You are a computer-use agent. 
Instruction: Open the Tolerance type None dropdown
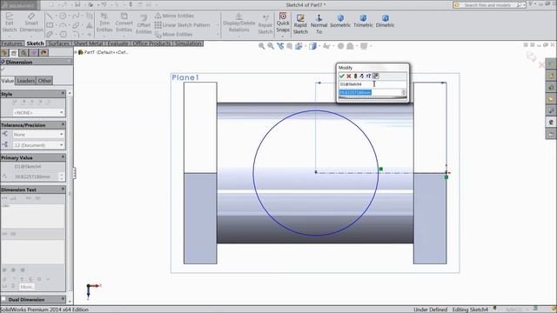38,135
